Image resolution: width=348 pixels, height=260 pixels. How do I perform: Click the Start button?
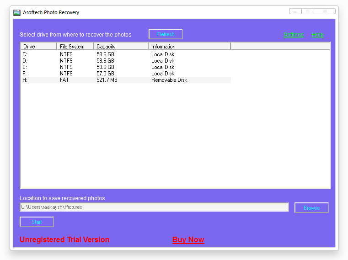click(x=37, y=222)
